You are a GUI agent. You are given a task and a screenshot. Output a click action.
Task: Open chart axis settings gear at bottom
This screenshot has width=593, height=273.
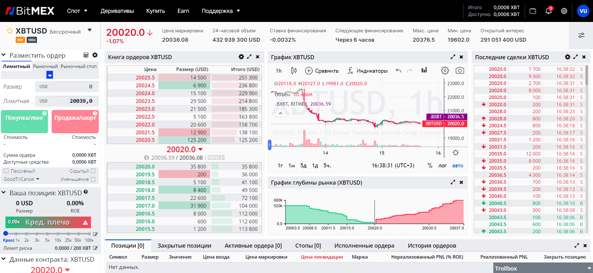pos(456,153)
